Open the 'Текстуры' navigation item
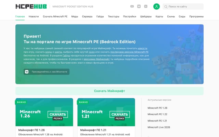This screenshot has height=137, width=219. click(x=113, y=16)
